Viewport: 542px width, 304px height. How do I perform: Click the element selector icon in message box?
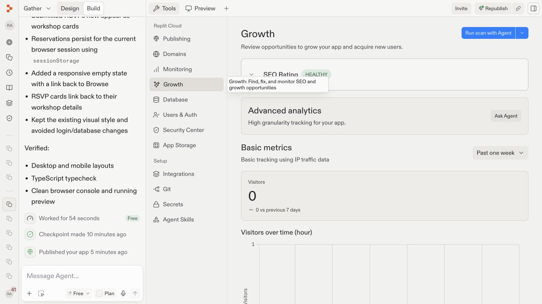tap(41, 293)
